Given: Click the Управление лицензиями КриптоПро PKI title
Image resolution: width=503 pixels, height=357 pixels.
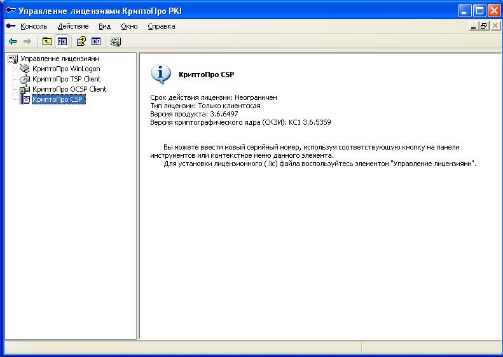Looking at the screenshot, I should pyautogui.click(x=100, y=11).
